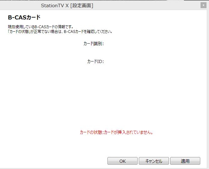
Task: Click the red カードの状態 status message
Action: tap(116, 132)
